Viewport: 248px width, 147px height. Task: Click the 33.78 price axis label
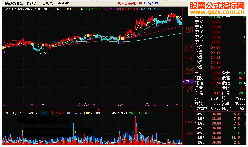click(189, 28)
